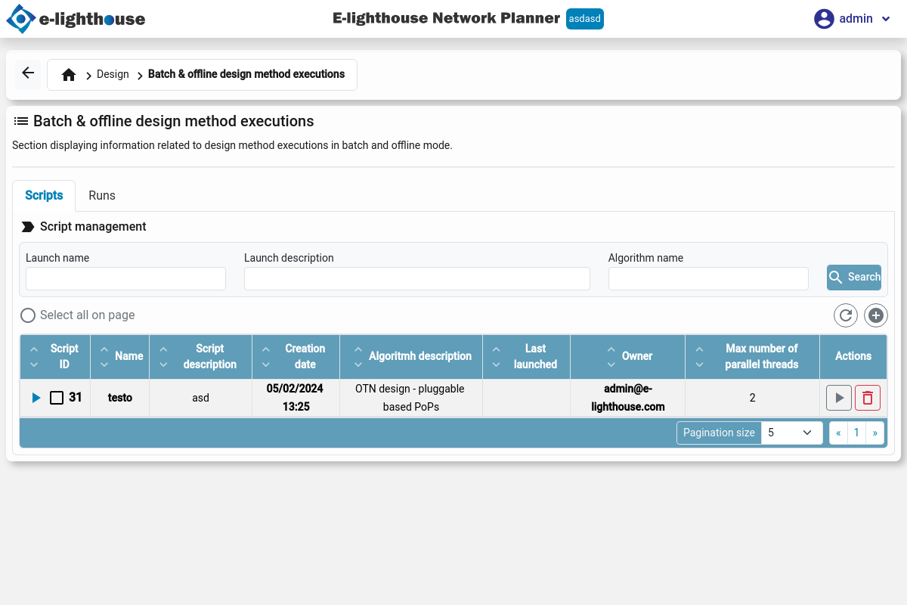Go to next page in pagination
Screen dimensions: 907x605
875,433
